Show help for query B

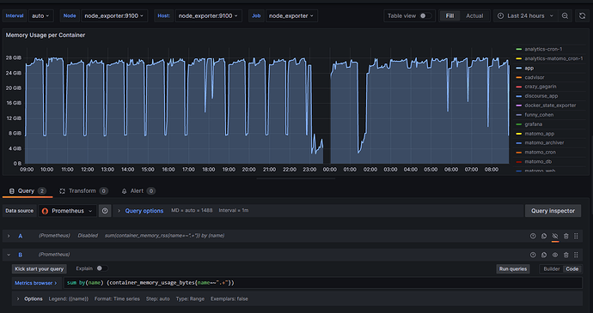click(533, 255)
